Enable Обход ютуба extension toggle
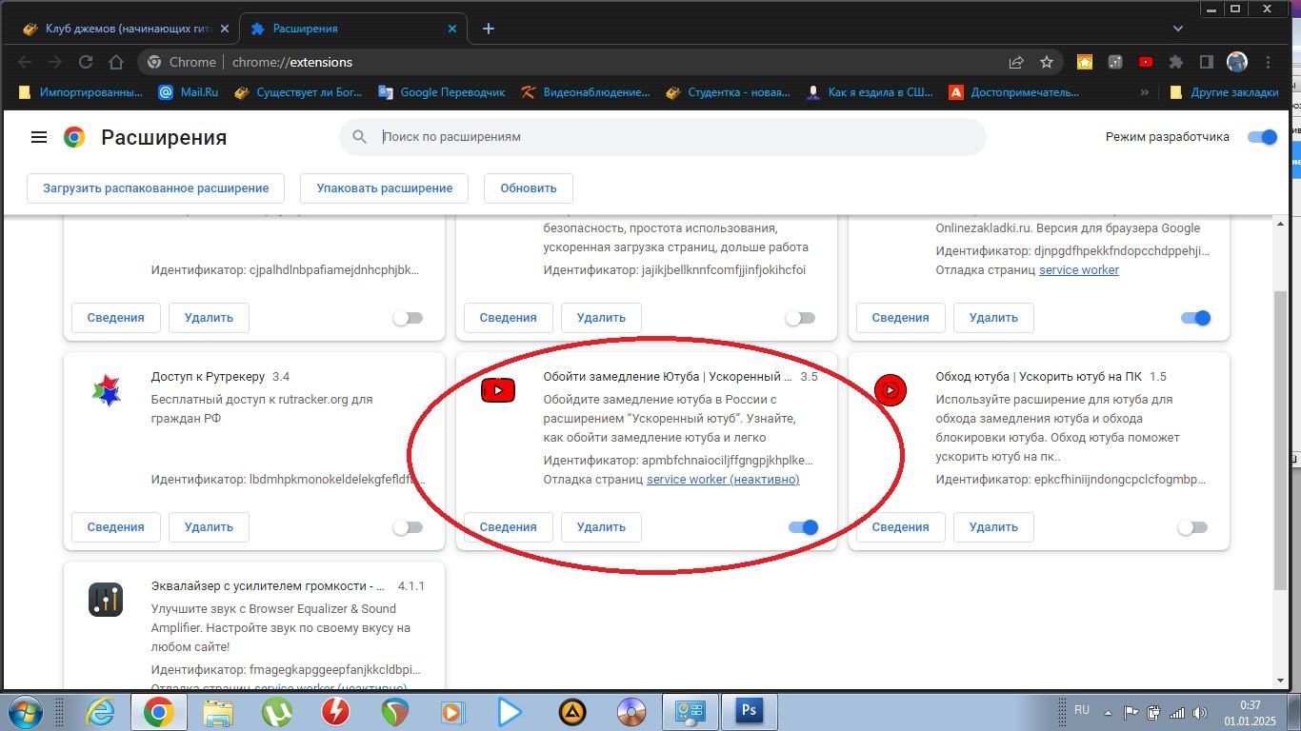The height and width of the screenshot is (731, 1301). click(1192, 527)
